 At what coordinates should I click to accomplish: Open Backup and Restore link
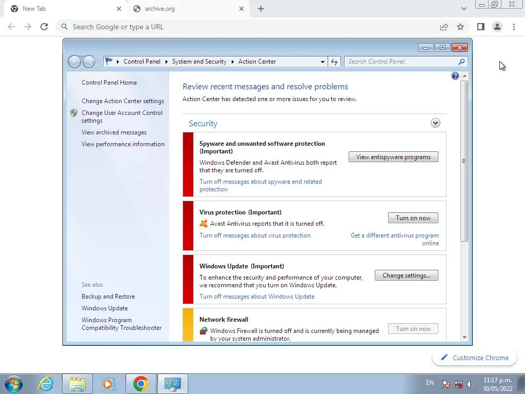click(108, 297)
